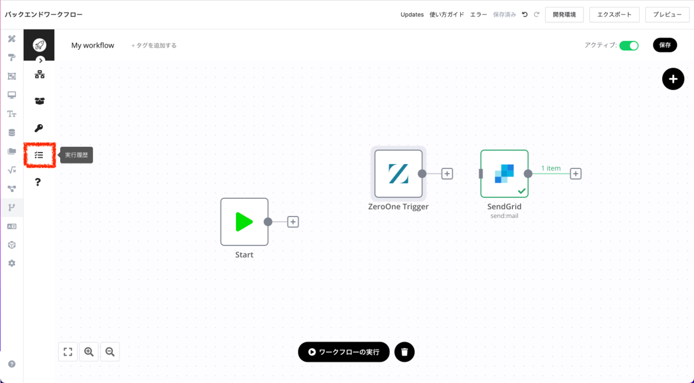Run with ワークフローの実行 button
This screenshot has width=694, height=383.
click(x=344, y=351)
